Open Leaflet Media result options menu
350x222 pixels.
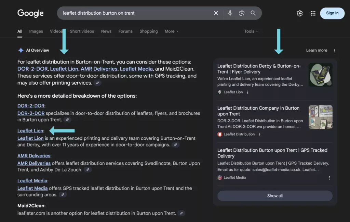pos(329,178)
